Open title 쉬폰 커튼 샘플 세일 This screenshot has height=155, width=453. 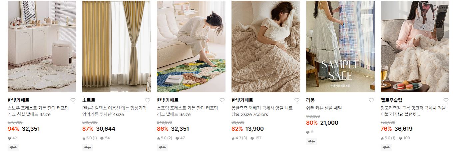[x=324, y=108]
